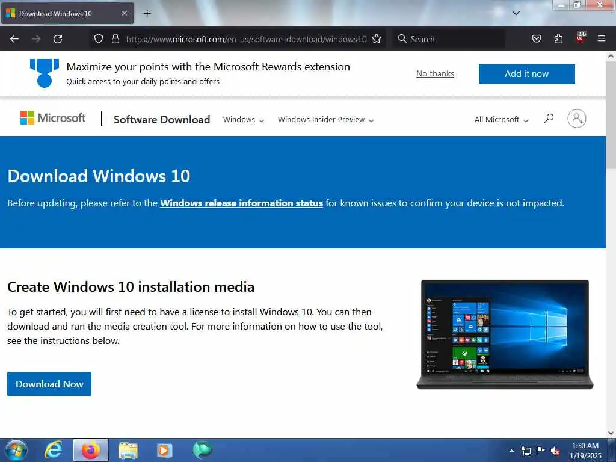Click the Microsoft Rewards medal icon
The width and height of the screenshot is (616, 462).
(x=45, y=73)
